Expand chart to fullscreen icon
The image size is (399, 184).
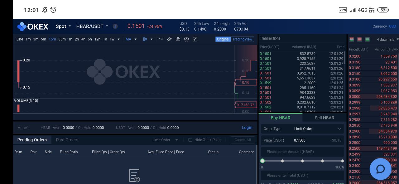pos(195,39)
